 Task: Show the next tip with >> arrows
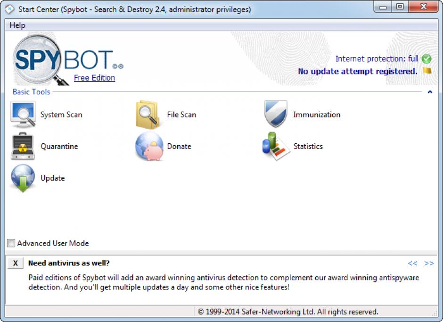[x=429, y=263]
